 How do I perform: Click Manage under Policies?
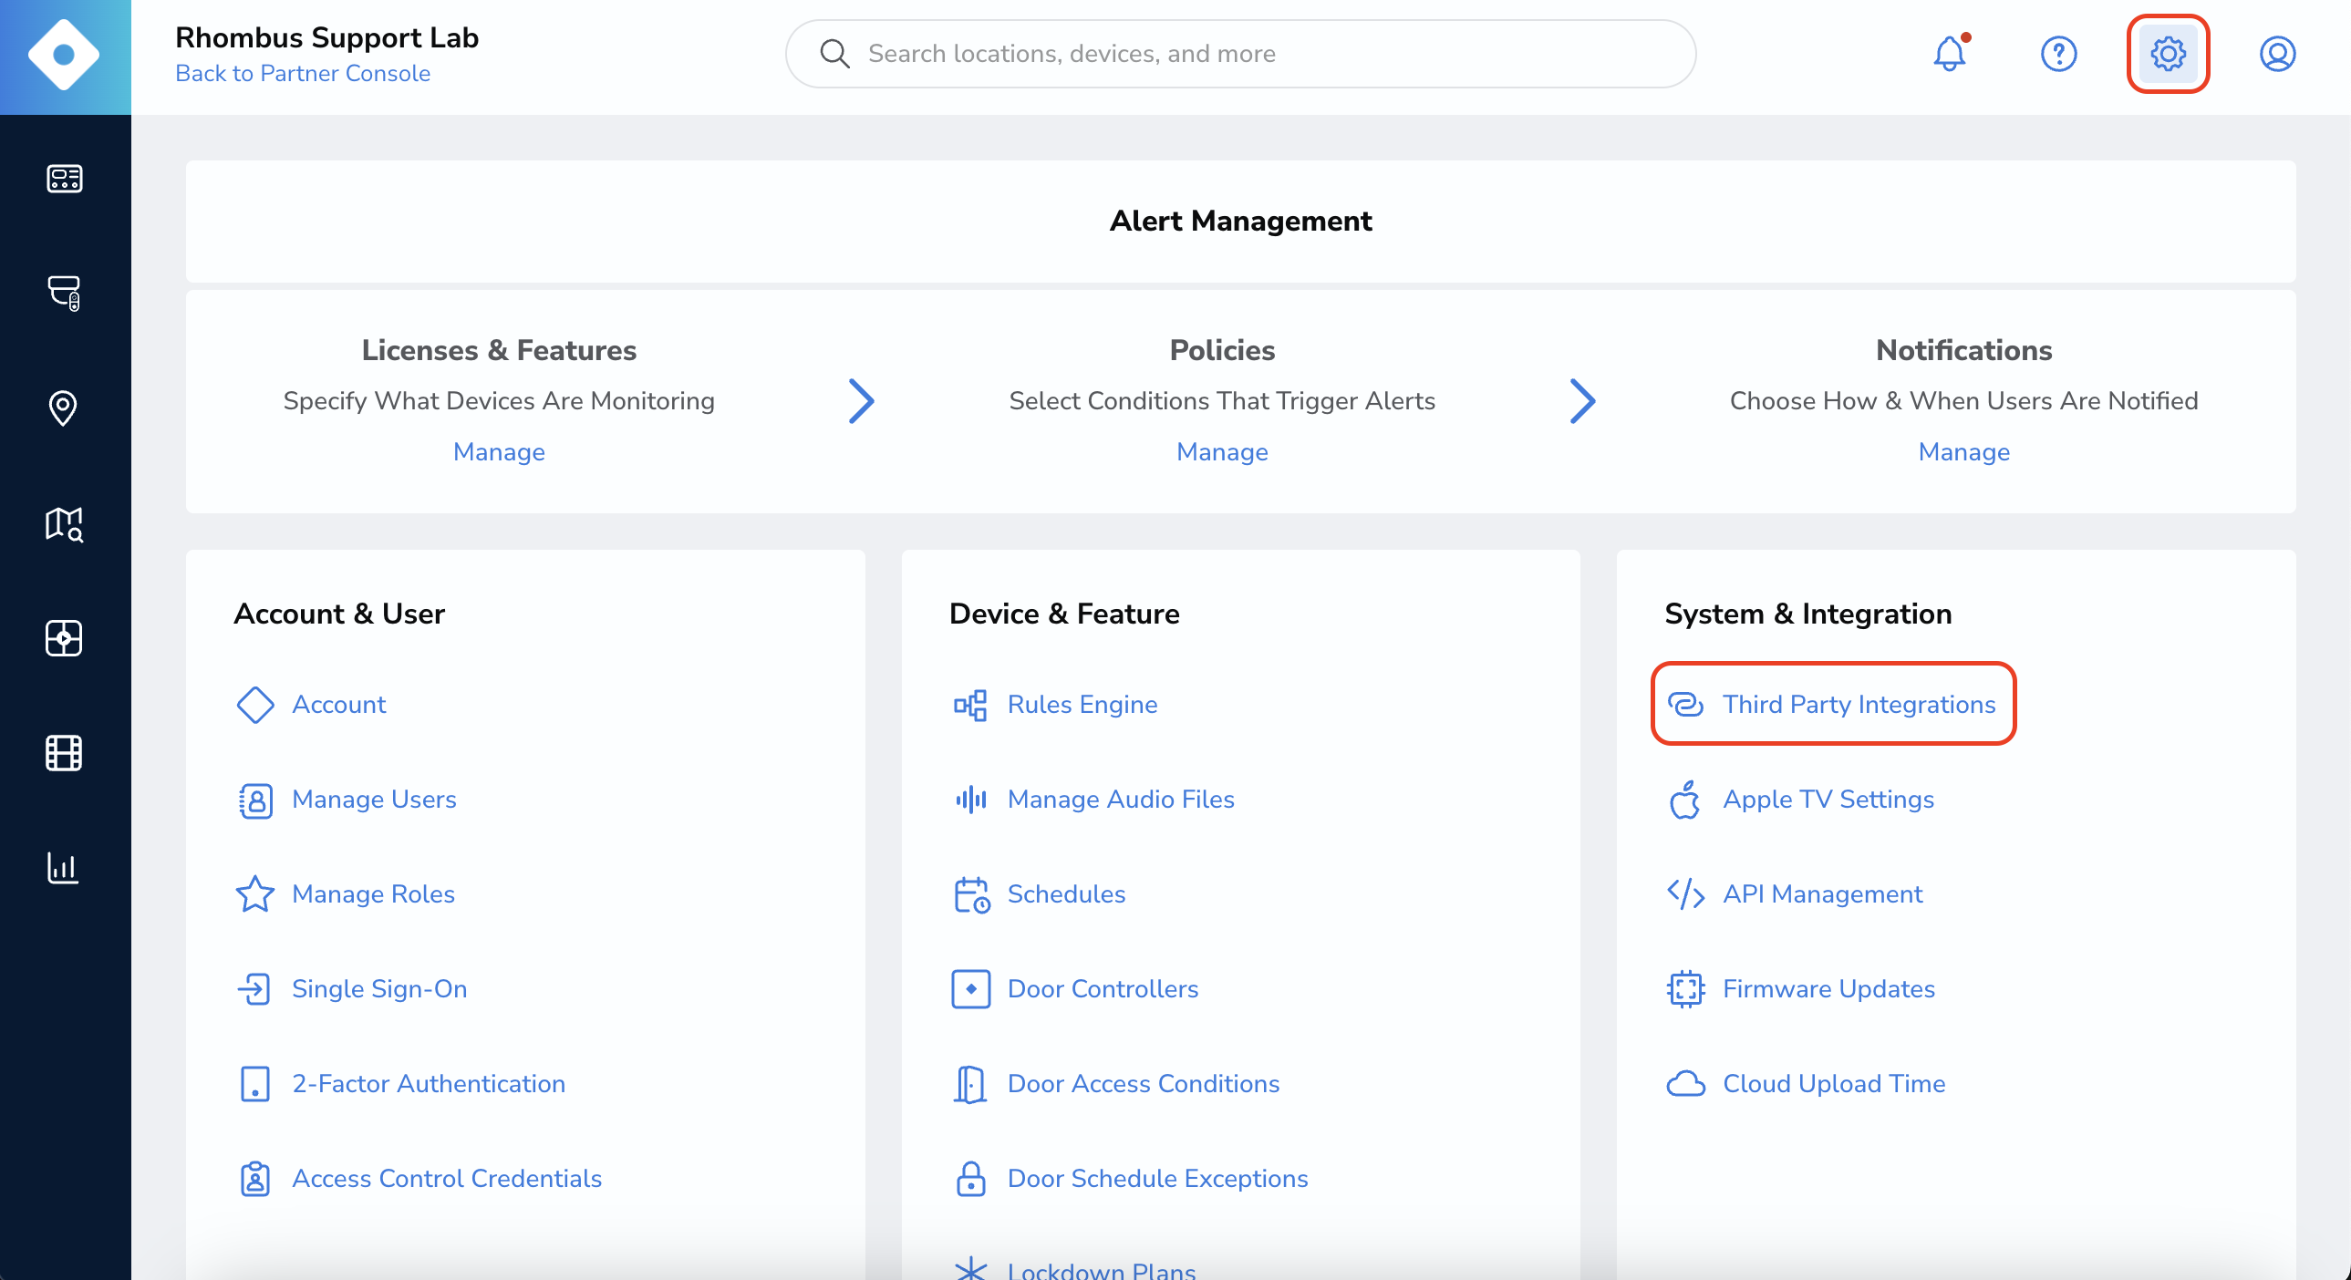[x=1222, y=451]
